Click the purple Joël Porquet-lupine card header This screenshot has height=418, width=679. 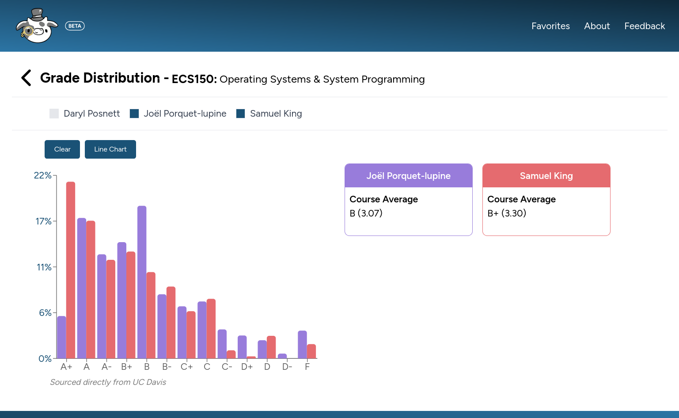[408, 176]
